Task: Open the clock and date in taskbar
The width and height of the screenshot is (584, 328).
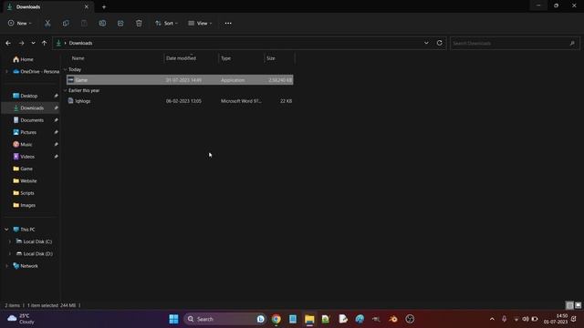Action: tap(556, 319)
